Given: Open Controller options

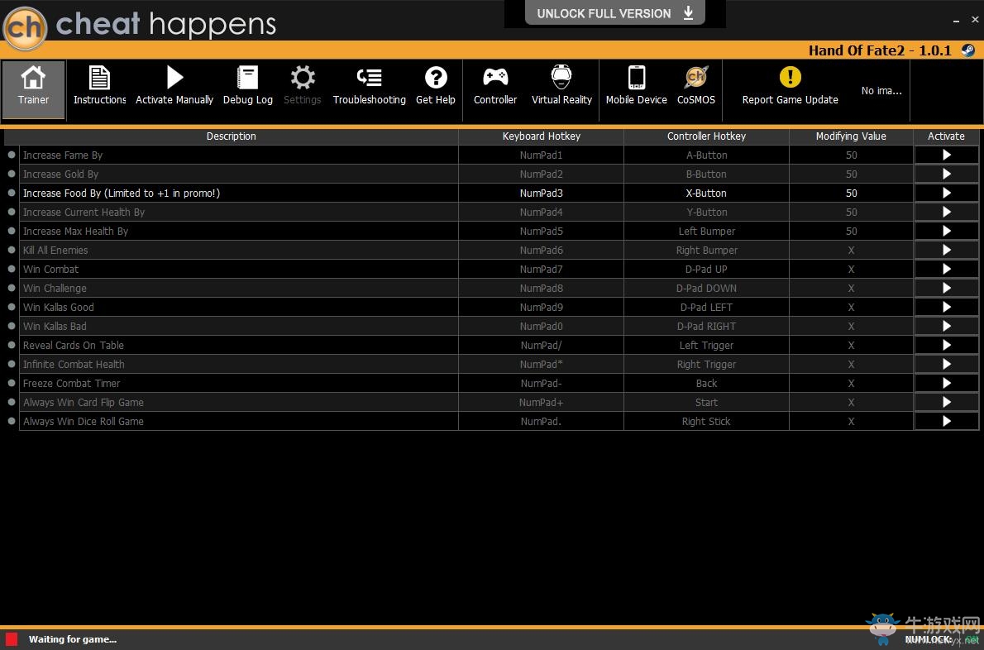Looking at the screenshot, I should (495, 86).
